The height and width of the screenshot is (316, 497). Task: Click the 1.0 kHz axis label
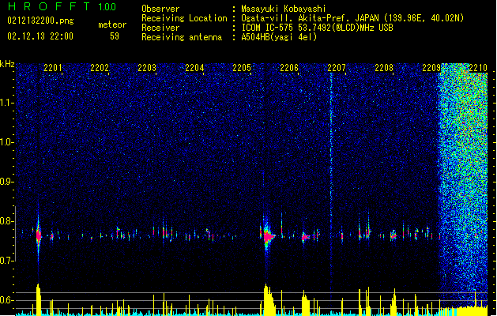point(7,142)
